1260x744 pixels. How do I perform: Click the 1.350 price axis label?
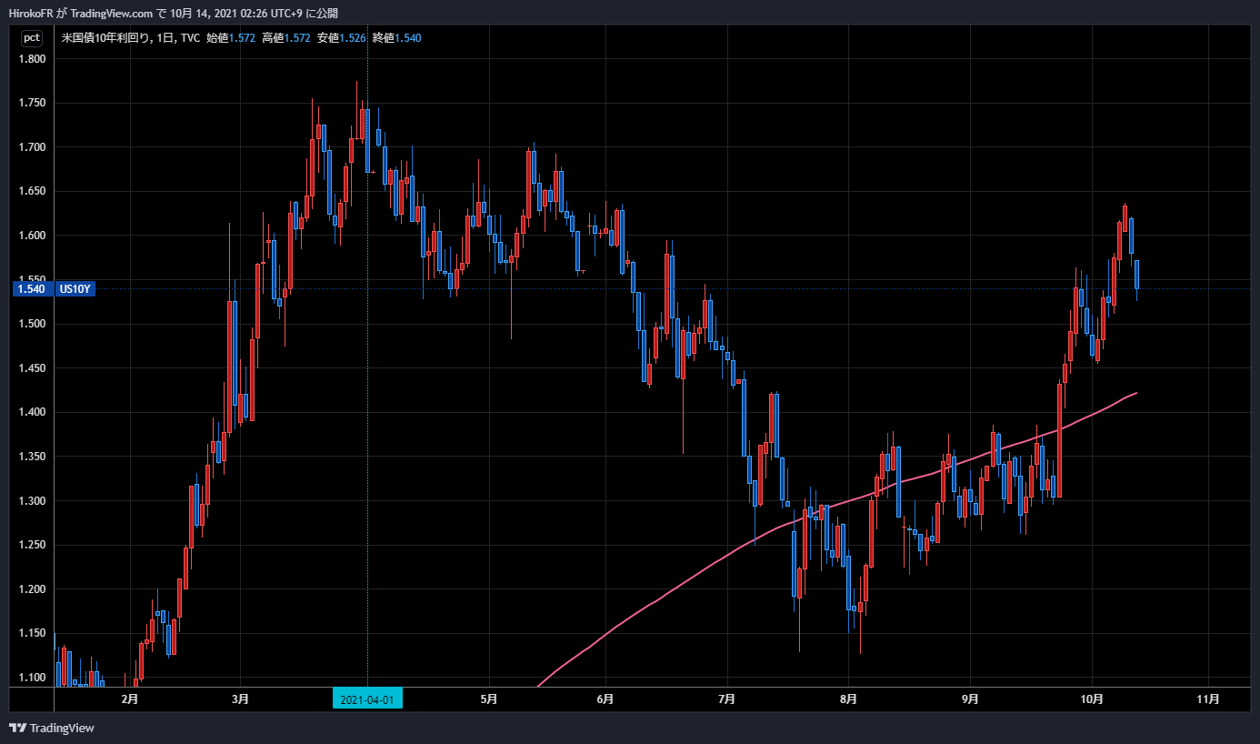tap(32, 457)
